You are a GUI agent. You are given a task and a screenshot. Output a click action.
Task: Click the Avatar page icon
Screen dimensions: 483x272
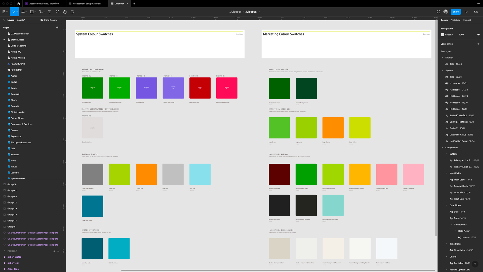(x=9, y=76)
